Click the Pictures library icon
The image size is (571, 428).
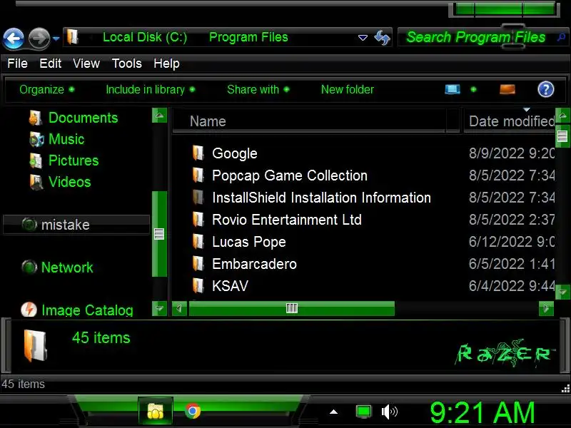[36, 160]
